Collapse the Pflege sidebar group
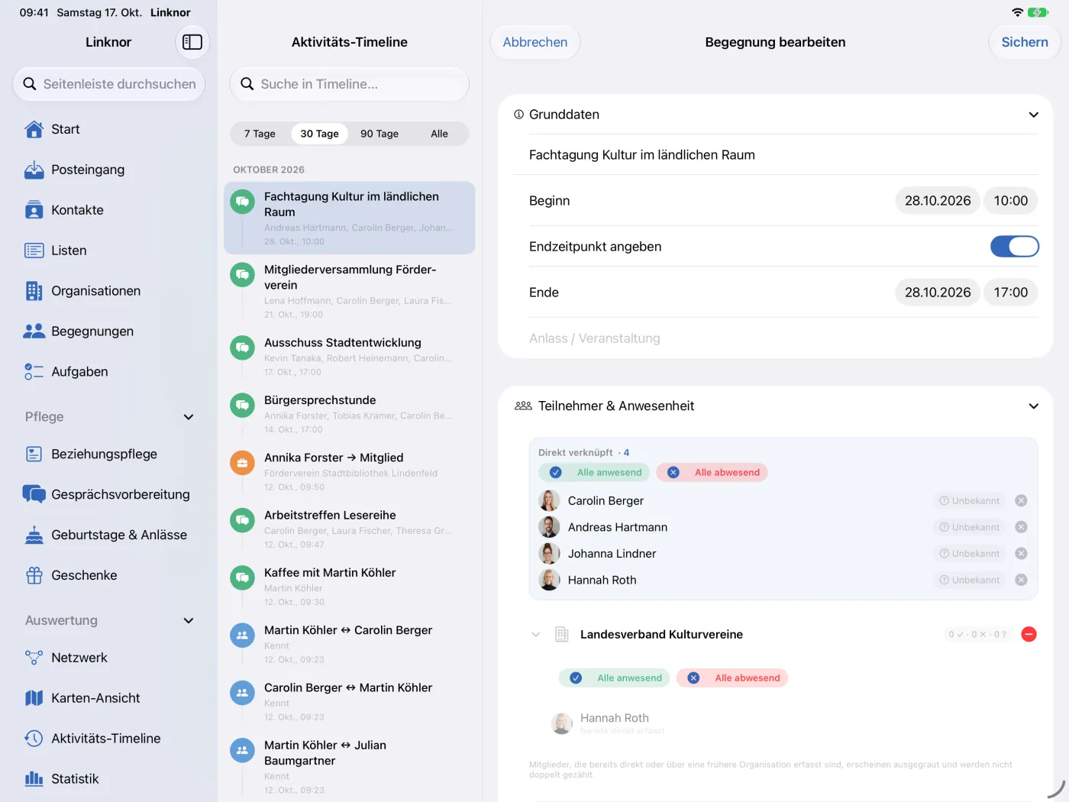 pyautogui.click(x=189, y=417)
